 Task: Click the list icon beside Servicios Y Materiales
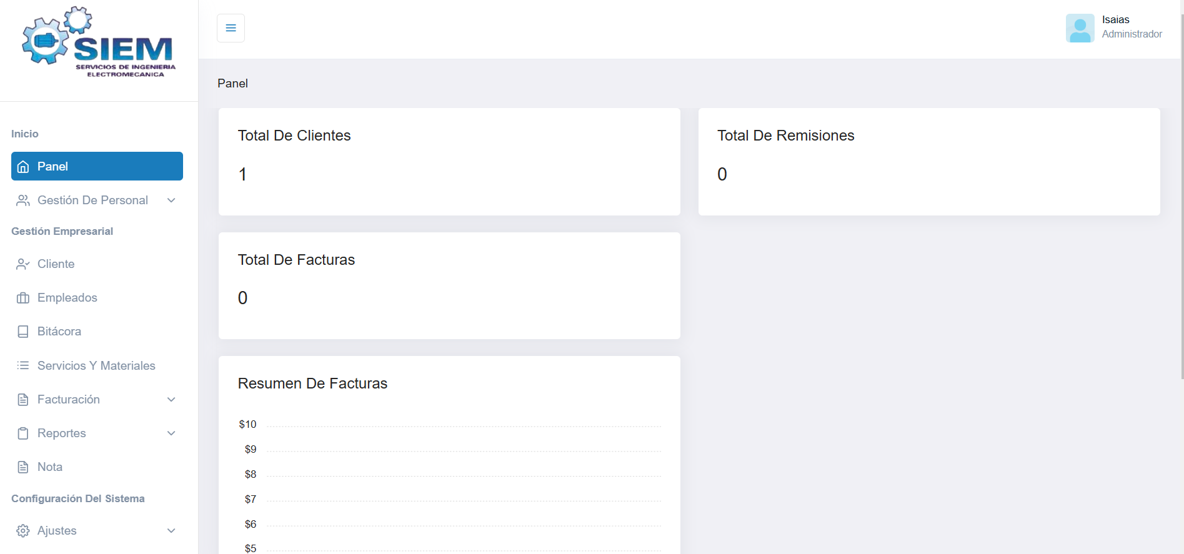[x=23, y=365]
